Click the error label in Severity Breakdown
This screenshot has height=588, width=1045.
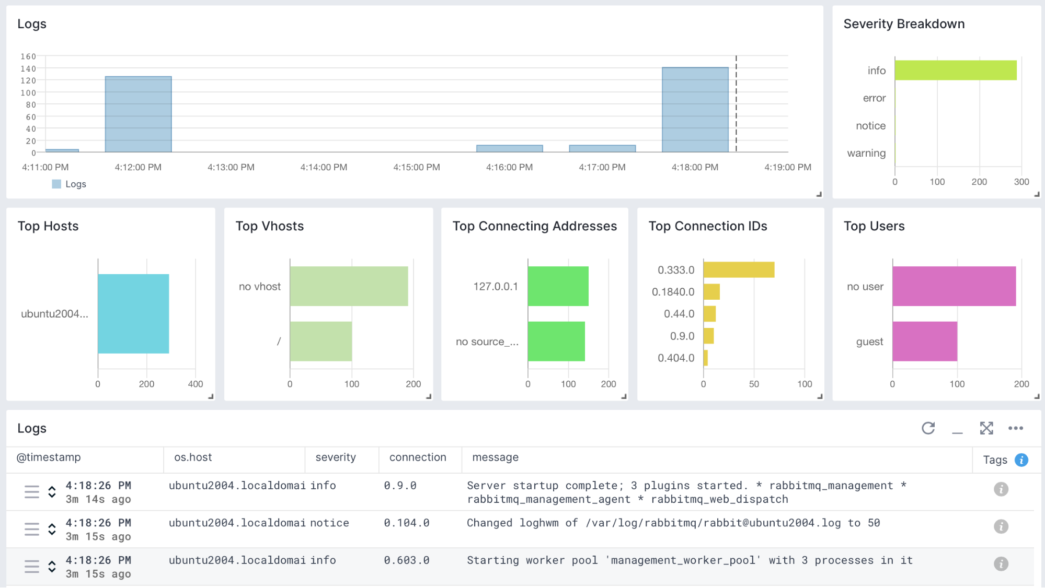874,98
